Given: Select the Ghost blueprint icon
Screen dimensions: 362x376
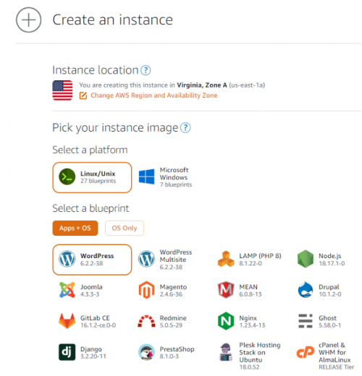Looking at the screenshot, I should (x=306, y=321).
